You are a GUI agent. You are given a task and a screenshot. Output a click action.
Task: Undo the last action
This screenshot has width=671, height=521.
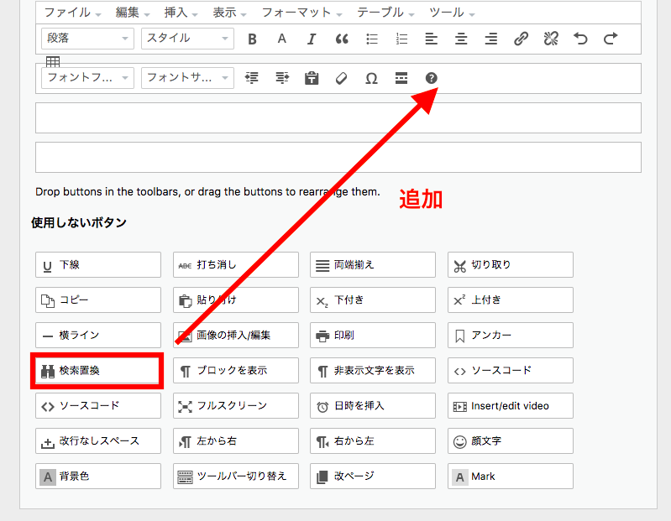(580, 39)
